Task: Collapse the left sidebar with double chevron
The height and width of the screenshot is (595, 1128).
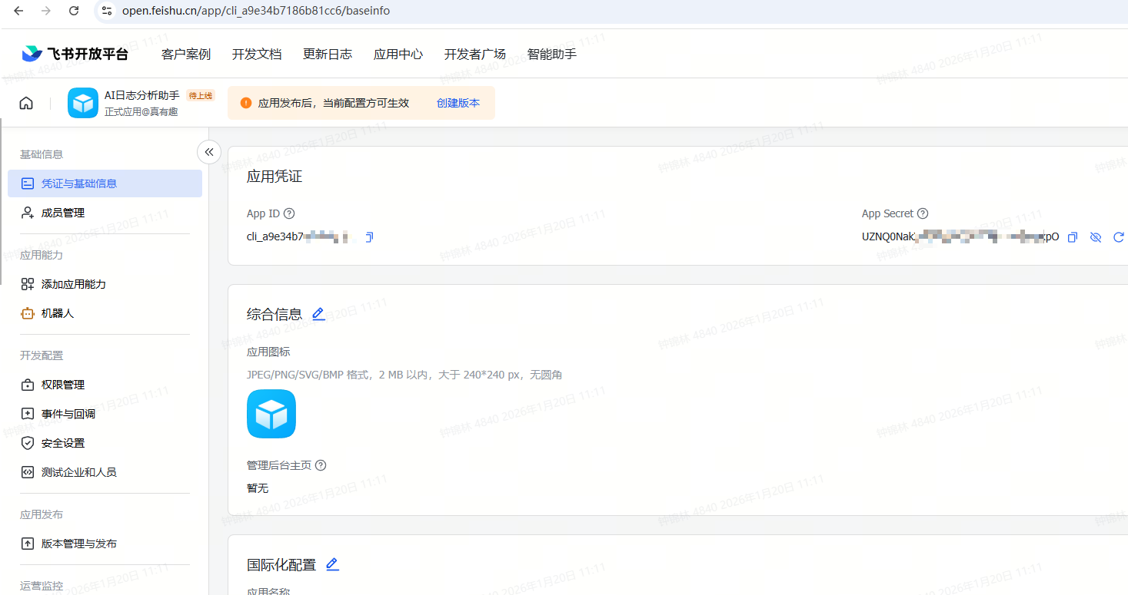Action: [x=209, y=152]
